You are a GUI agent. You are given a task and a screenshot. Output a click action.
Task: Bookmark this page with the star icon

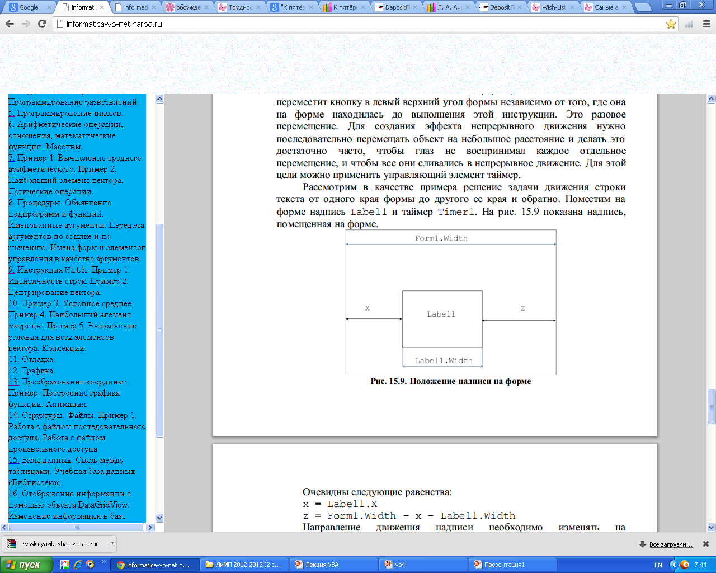coord(671,24)
